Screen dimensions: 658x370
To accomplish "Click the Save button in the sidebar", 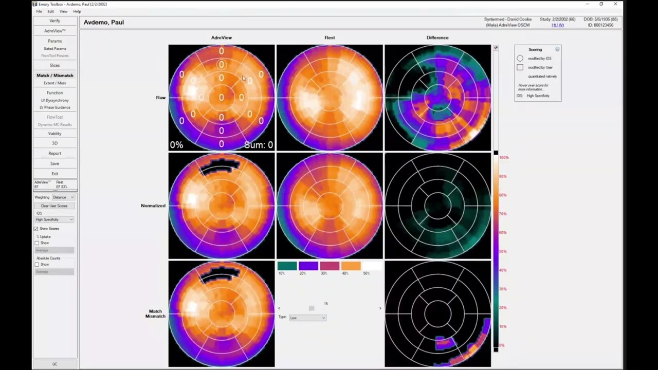I will coord(55,163).
